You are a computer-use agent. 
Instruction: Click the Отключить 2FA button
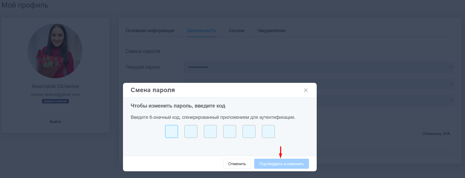coord(436,134)
